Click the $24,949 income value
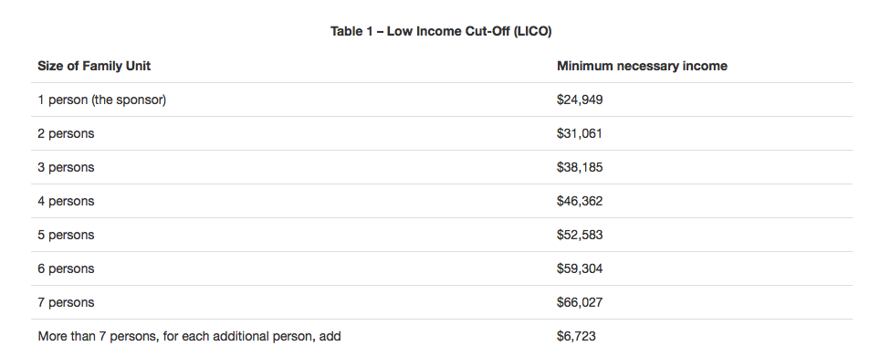This screenshot has height=357, width=870. click(x=580, y=100)
